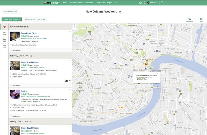Add comment under Saturday's Omni Royal Orleans
This screenshot has height=135, width=207.
pos(16,85)
